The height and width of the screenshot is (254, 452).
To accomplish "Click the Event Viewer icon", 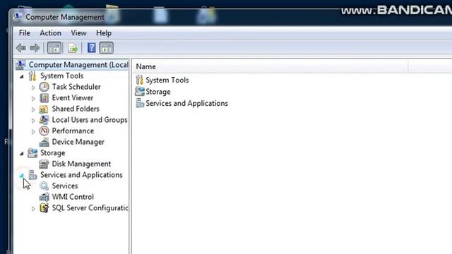I will 44,98.
